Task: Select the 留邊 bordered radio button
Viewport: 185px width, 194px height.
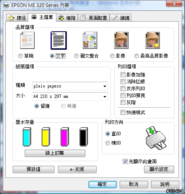Action: pyautogui.click(x=37, y=106)
